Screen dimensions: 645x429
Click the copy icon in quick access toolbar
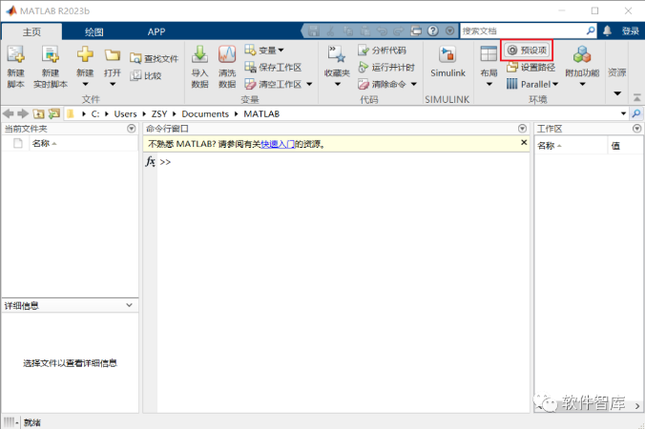348,31
